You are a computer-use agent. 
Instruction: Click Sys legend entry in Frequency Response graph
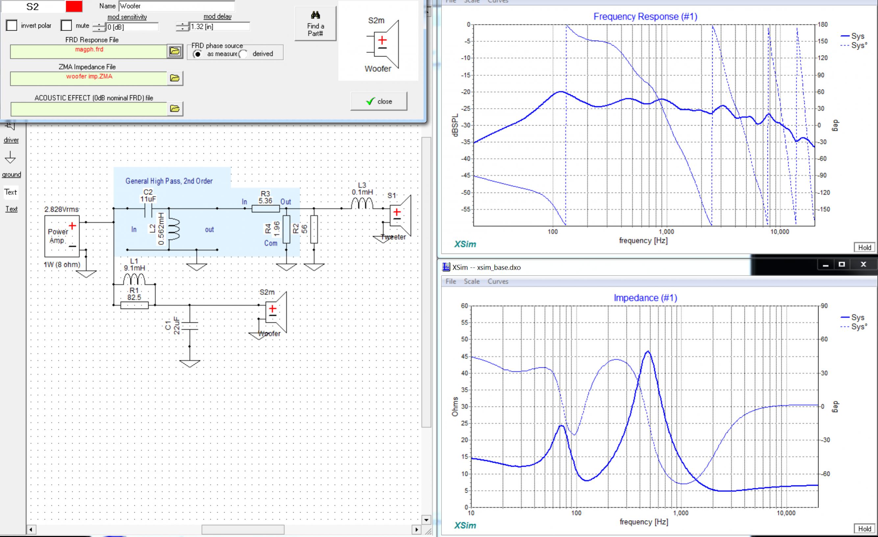point(852,36)
